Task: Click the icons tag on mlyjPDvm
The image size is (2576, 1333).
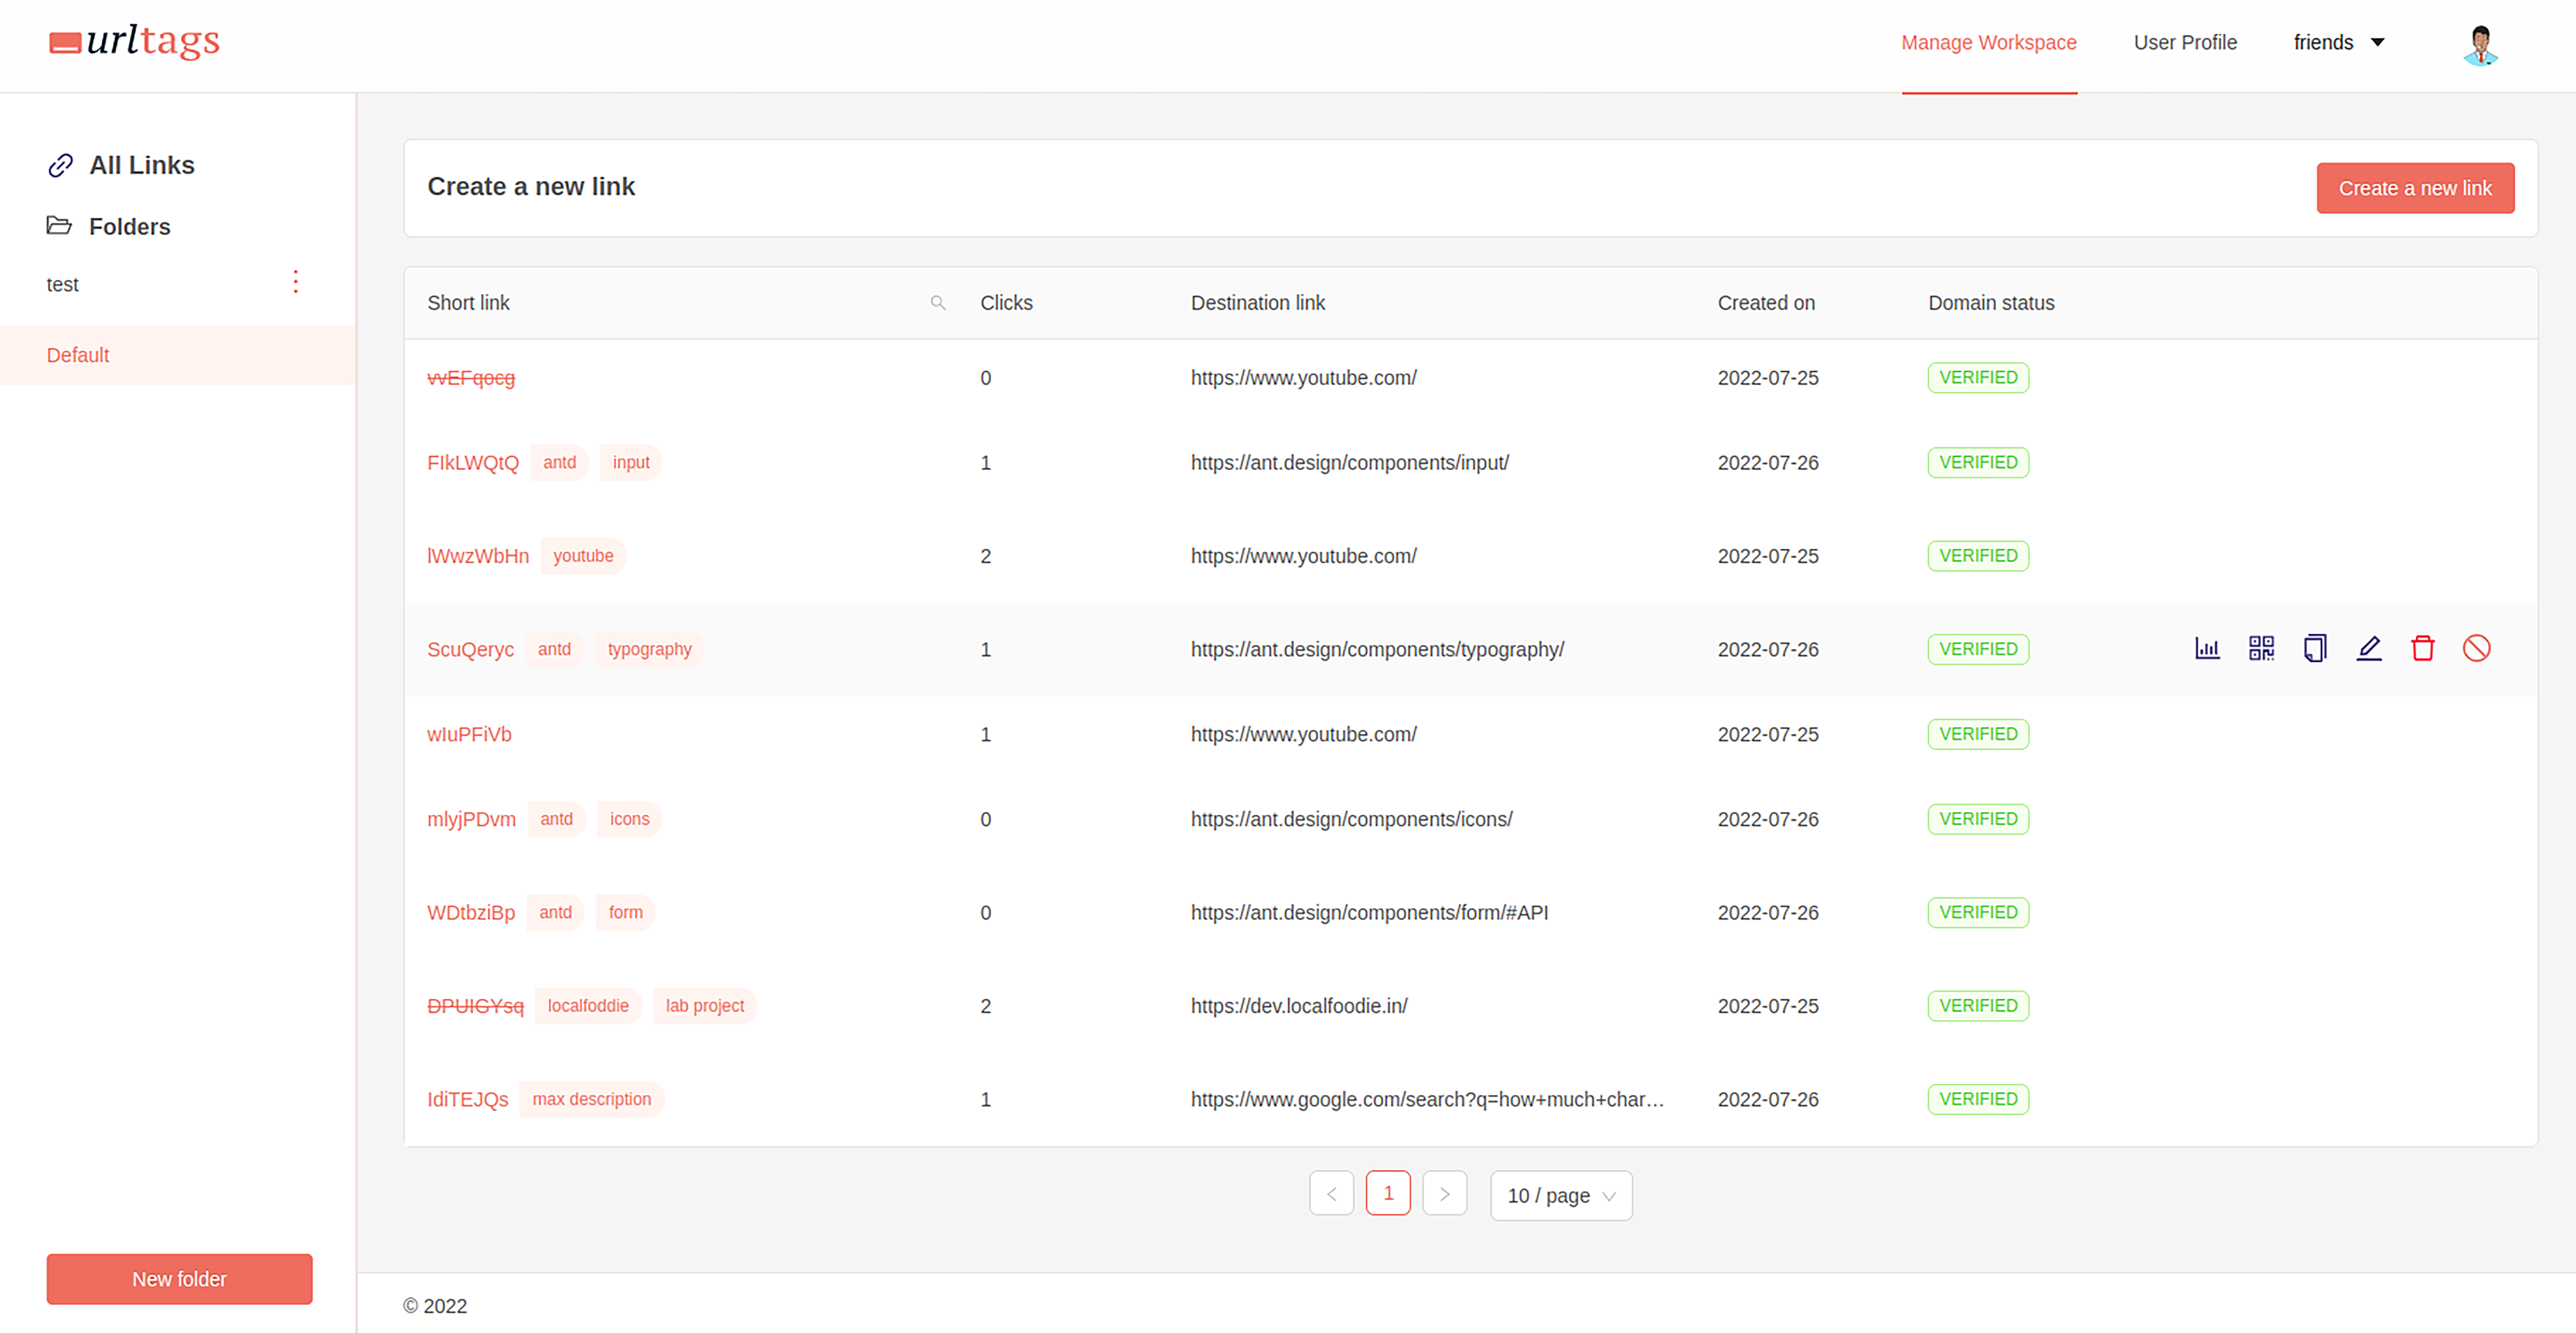Action: click(629, 819)
